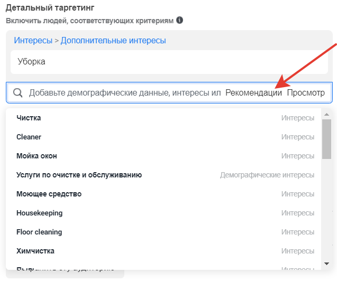This screenshot has width=337, height=282.
Task: Click scrollbar up arrow in suggestions list
Action: click(326, 114)
